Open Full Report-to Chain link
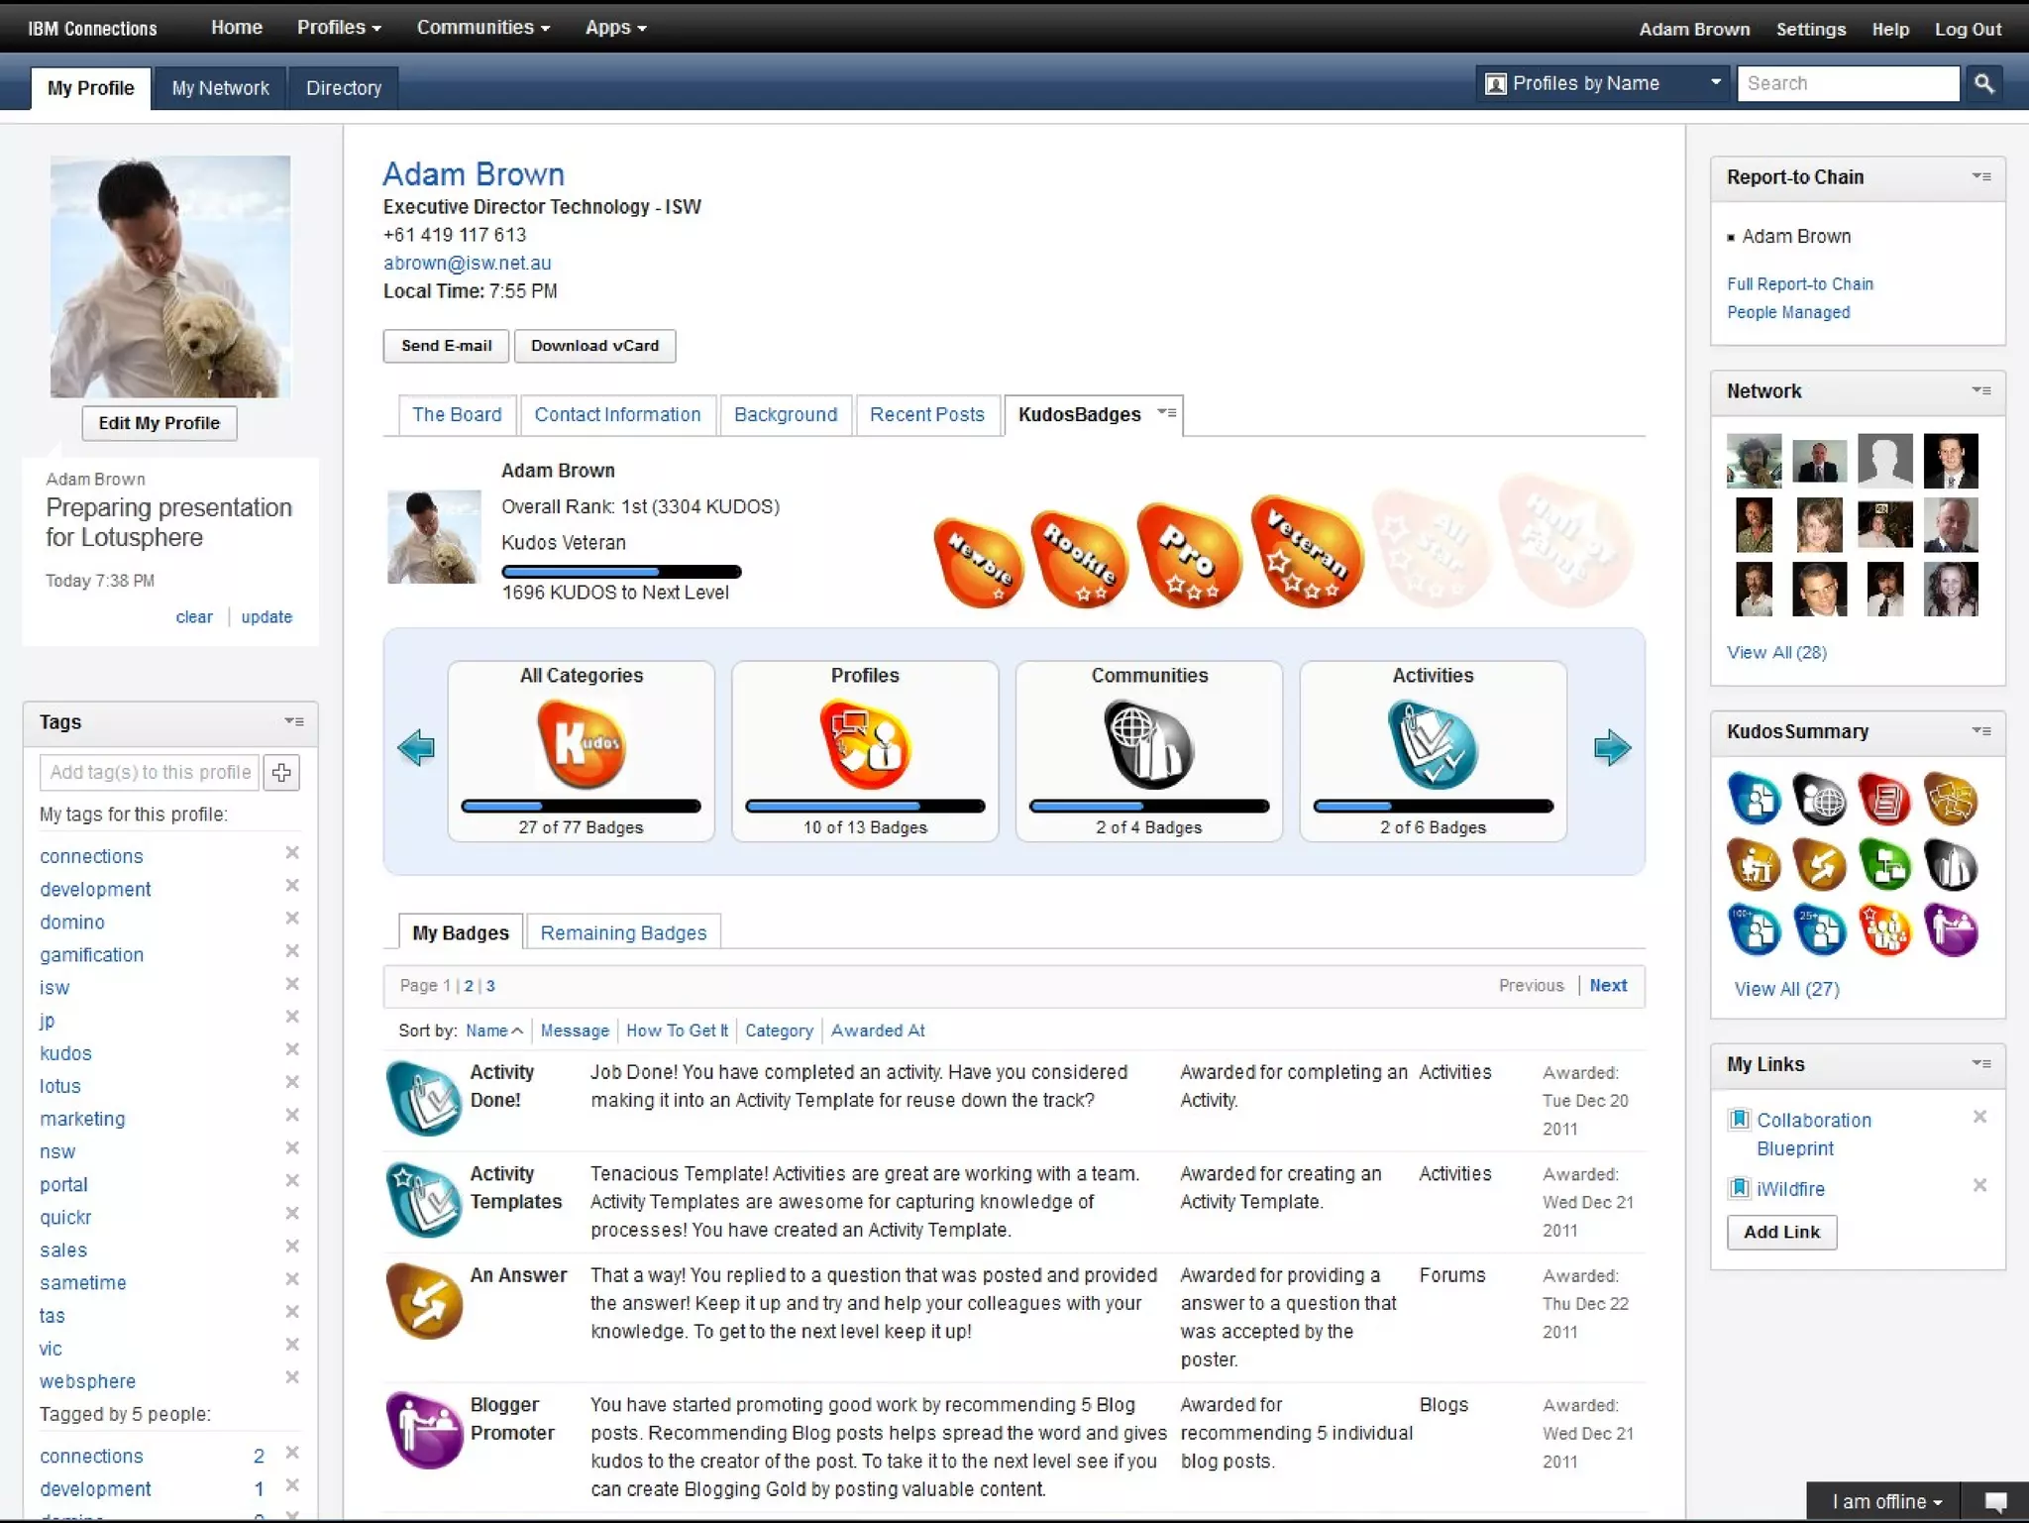 (1799, 284)
